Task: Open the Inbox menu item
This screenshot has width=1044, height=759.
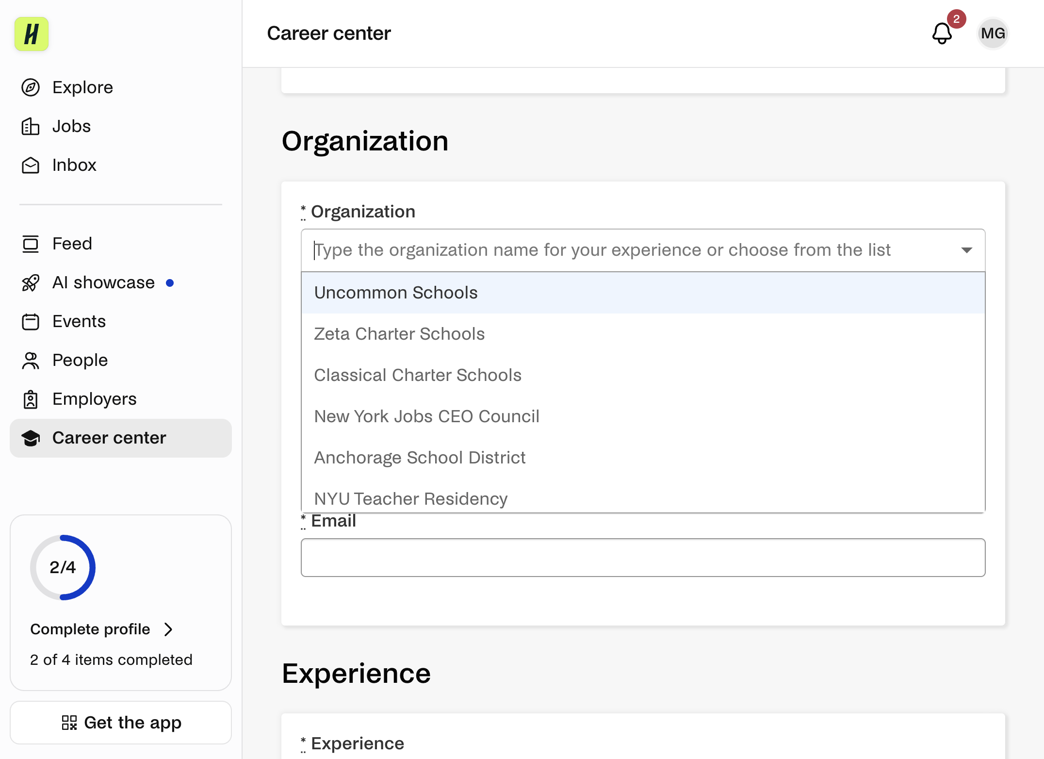Action: [x=120, y=165]
